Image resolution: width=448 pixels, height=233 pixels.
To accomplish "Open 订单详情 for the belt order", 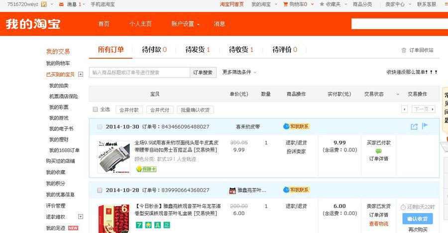I will coord(379,159).
